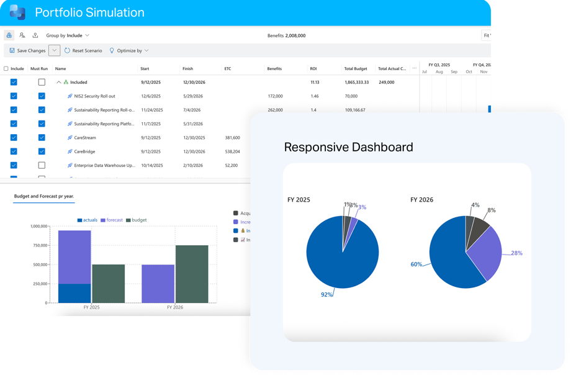Viewport: 571px width, 375px height.
Task: Click the more columns ellipsis icon
Action: click(414, 68)
